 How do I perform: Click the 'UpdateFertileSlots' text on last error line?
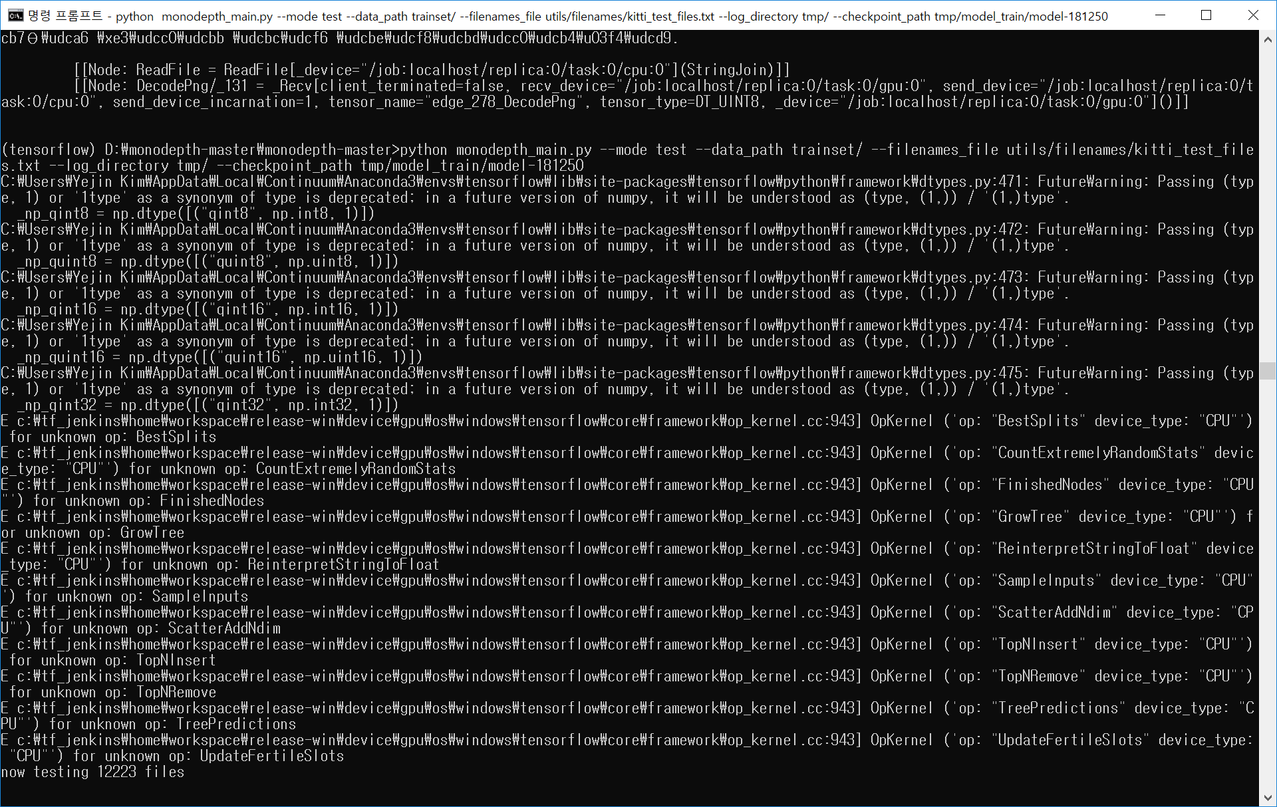click(x=272, y=756)
